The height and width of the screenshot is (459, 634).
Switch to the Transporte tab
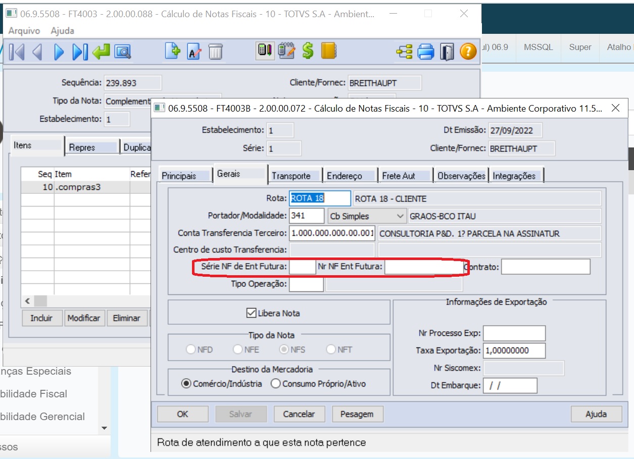[x=295, y=175]
